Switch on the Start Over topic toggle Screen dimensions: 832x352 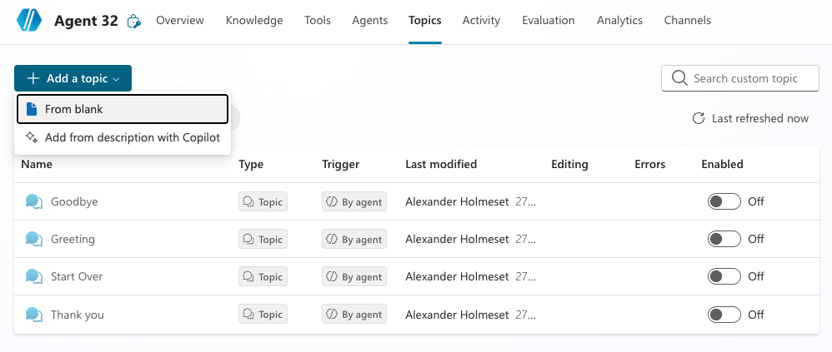coord(724,276)
